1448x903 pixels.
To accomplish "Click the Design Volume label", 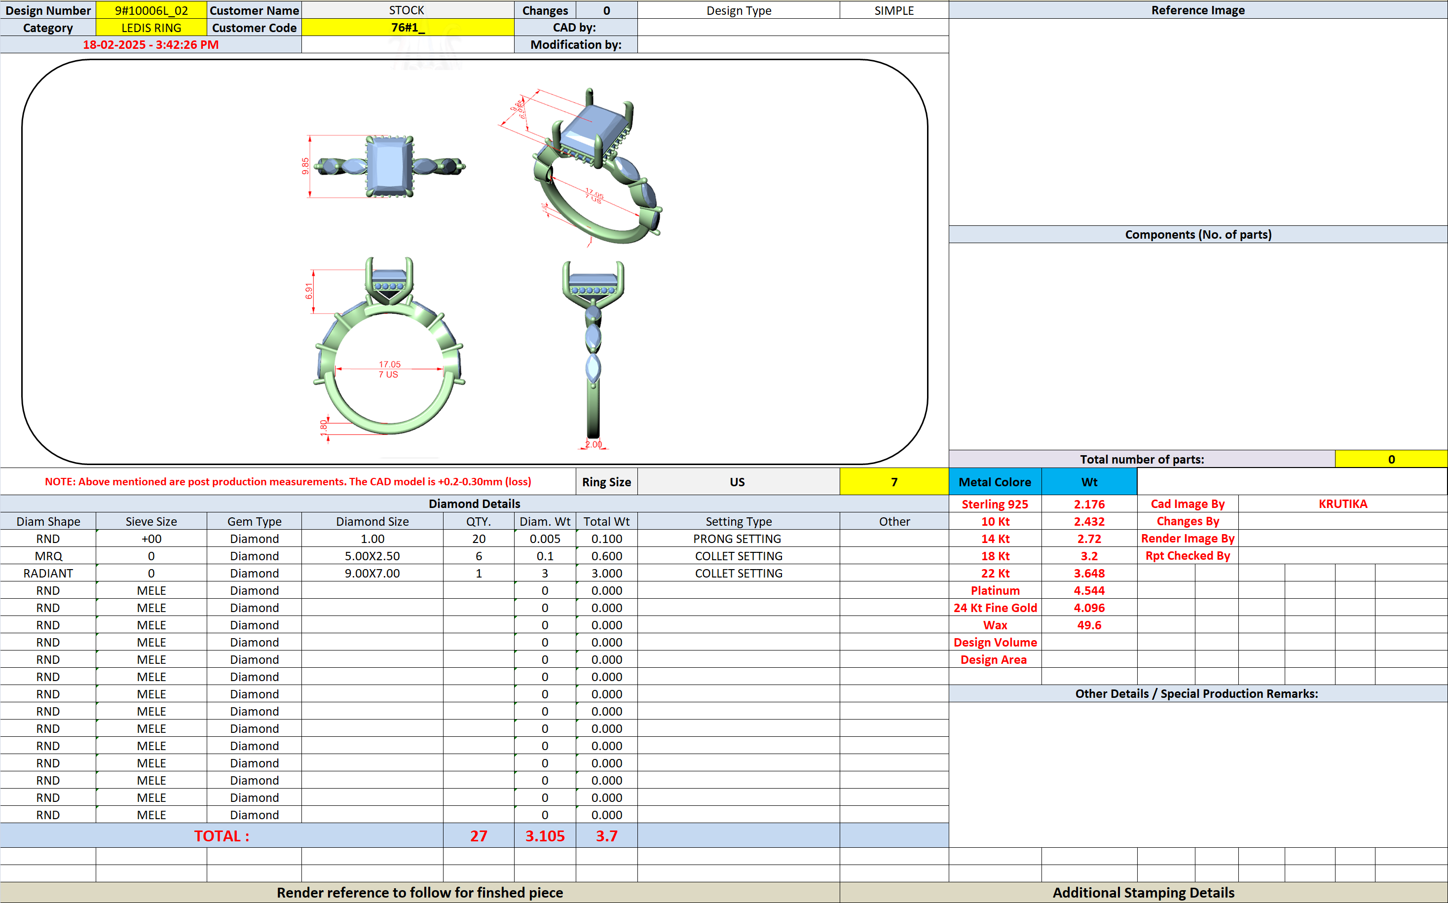I will 995,643.
